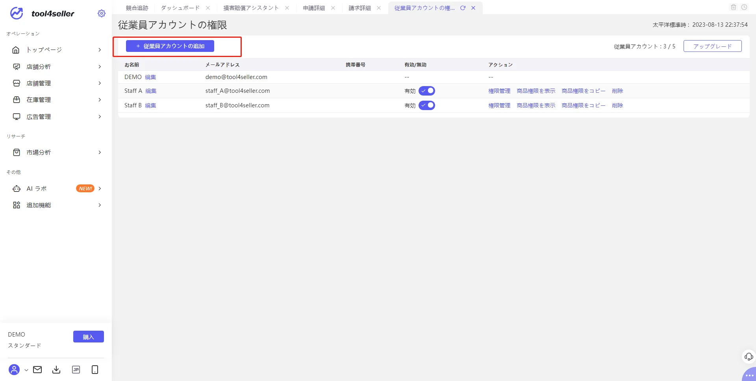Click 商品権限をコピー for Staff A
756x381 pixels.
coord(584,91)
